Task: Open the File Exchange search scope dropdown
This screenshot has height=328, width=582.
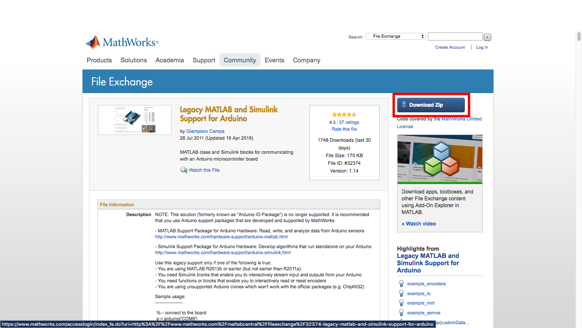Action: tap(396, 36)
